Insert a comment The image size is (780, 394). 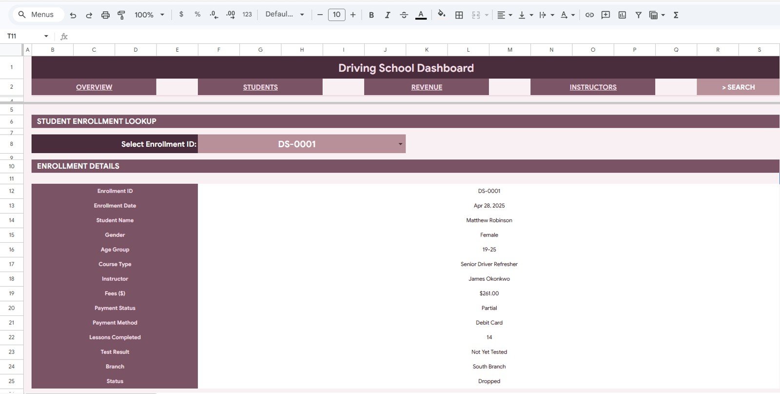point(605,15)
